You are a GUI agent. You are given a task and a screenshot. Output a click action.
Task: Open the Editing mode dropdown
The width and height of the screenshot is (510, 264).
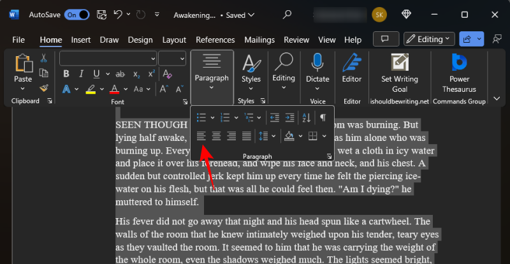click(x=429, y=39)
